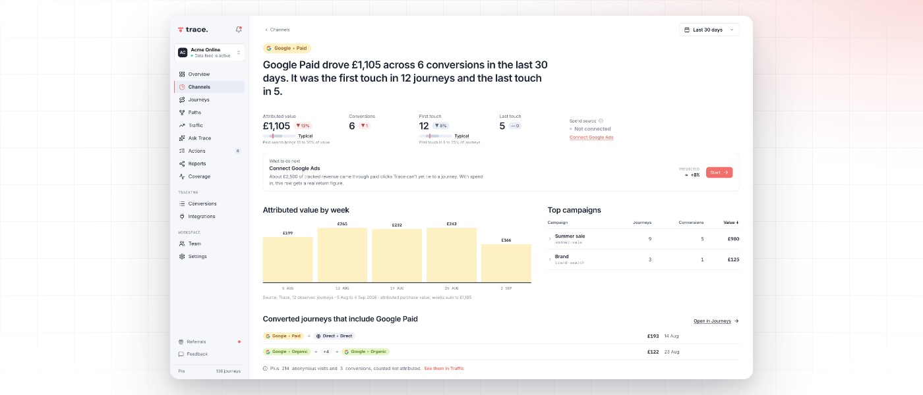Viewport: 923px width, 395px height.
Task: Click the 2 Sep chart bar
Action: (x=506, y=263)
